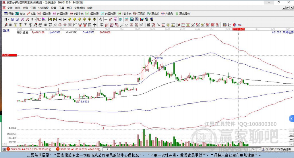Screen dimensions: 294x158
Task: Click the SH601555,东吴证券 status entry
Action: pyautogui.click(x=277, y=149)
